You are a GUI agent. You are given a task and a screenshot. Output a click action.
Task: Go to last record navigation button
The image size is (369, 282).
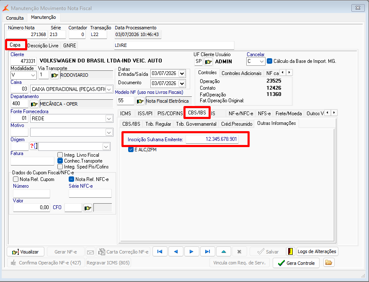pyautogui.click(x=208, y=252)
